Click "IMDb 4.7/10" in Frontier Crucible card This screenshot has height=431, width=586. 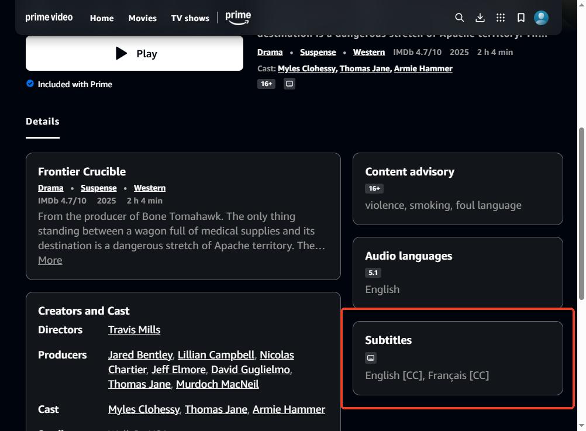click(62, 201)
